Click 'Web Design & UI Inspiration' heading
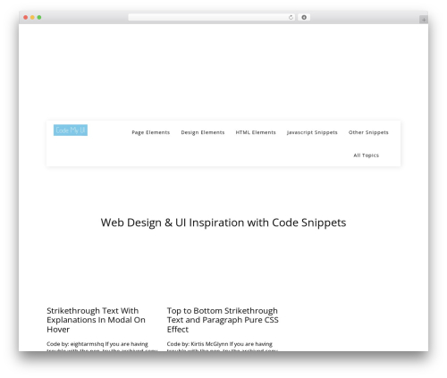The width and height of the screenshot is (447, 378). 223,223
